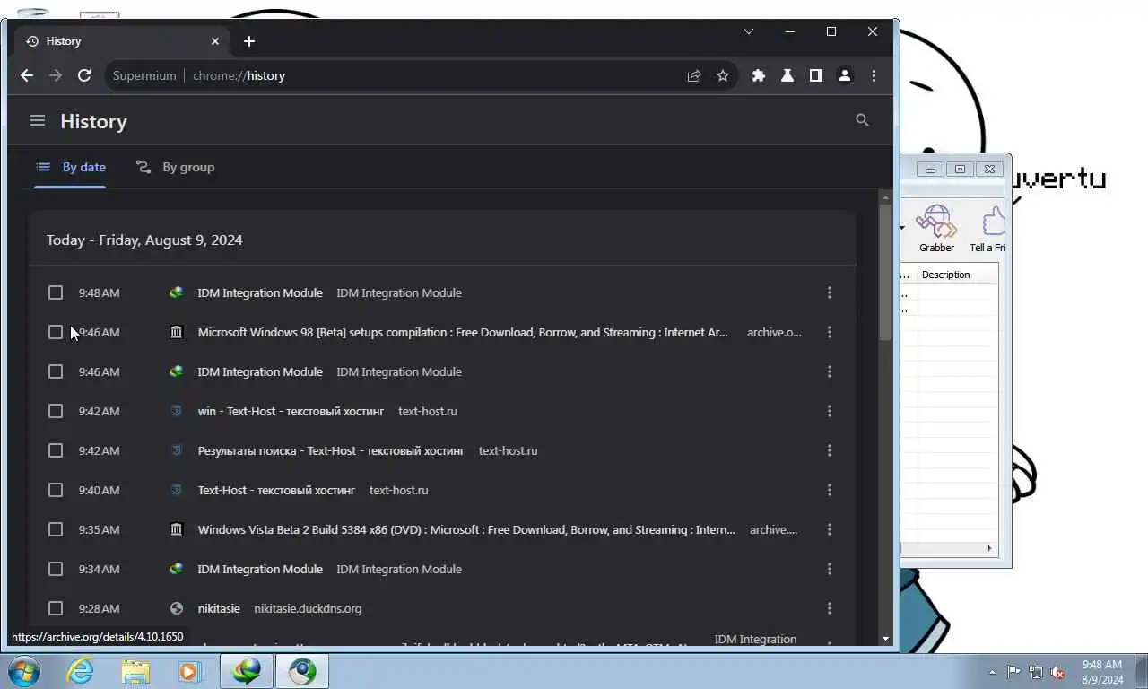Close the History tab

215,41
